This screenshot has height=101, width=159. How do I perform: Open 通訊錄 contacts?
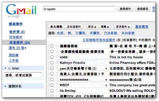pos(14,55)
